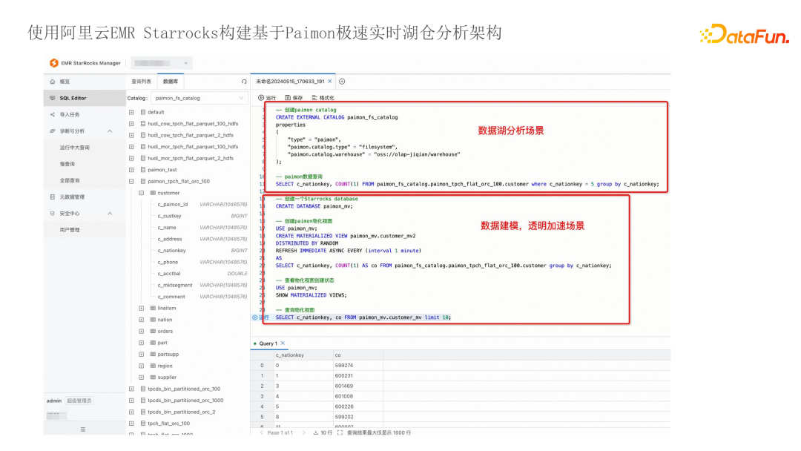Image resolution: width=801 pixels, height=451 pixels.
Task: Open the Catalog paimon_fs_catalog dropdown
Action: coord(200,98)
